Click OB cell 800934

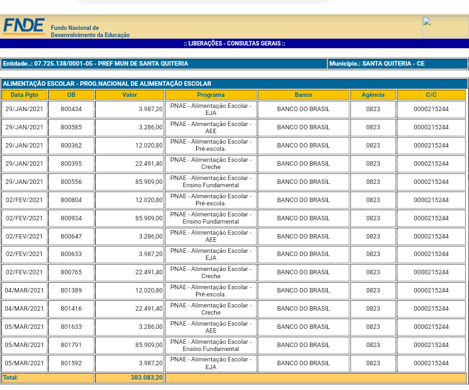tap(71, 218)
